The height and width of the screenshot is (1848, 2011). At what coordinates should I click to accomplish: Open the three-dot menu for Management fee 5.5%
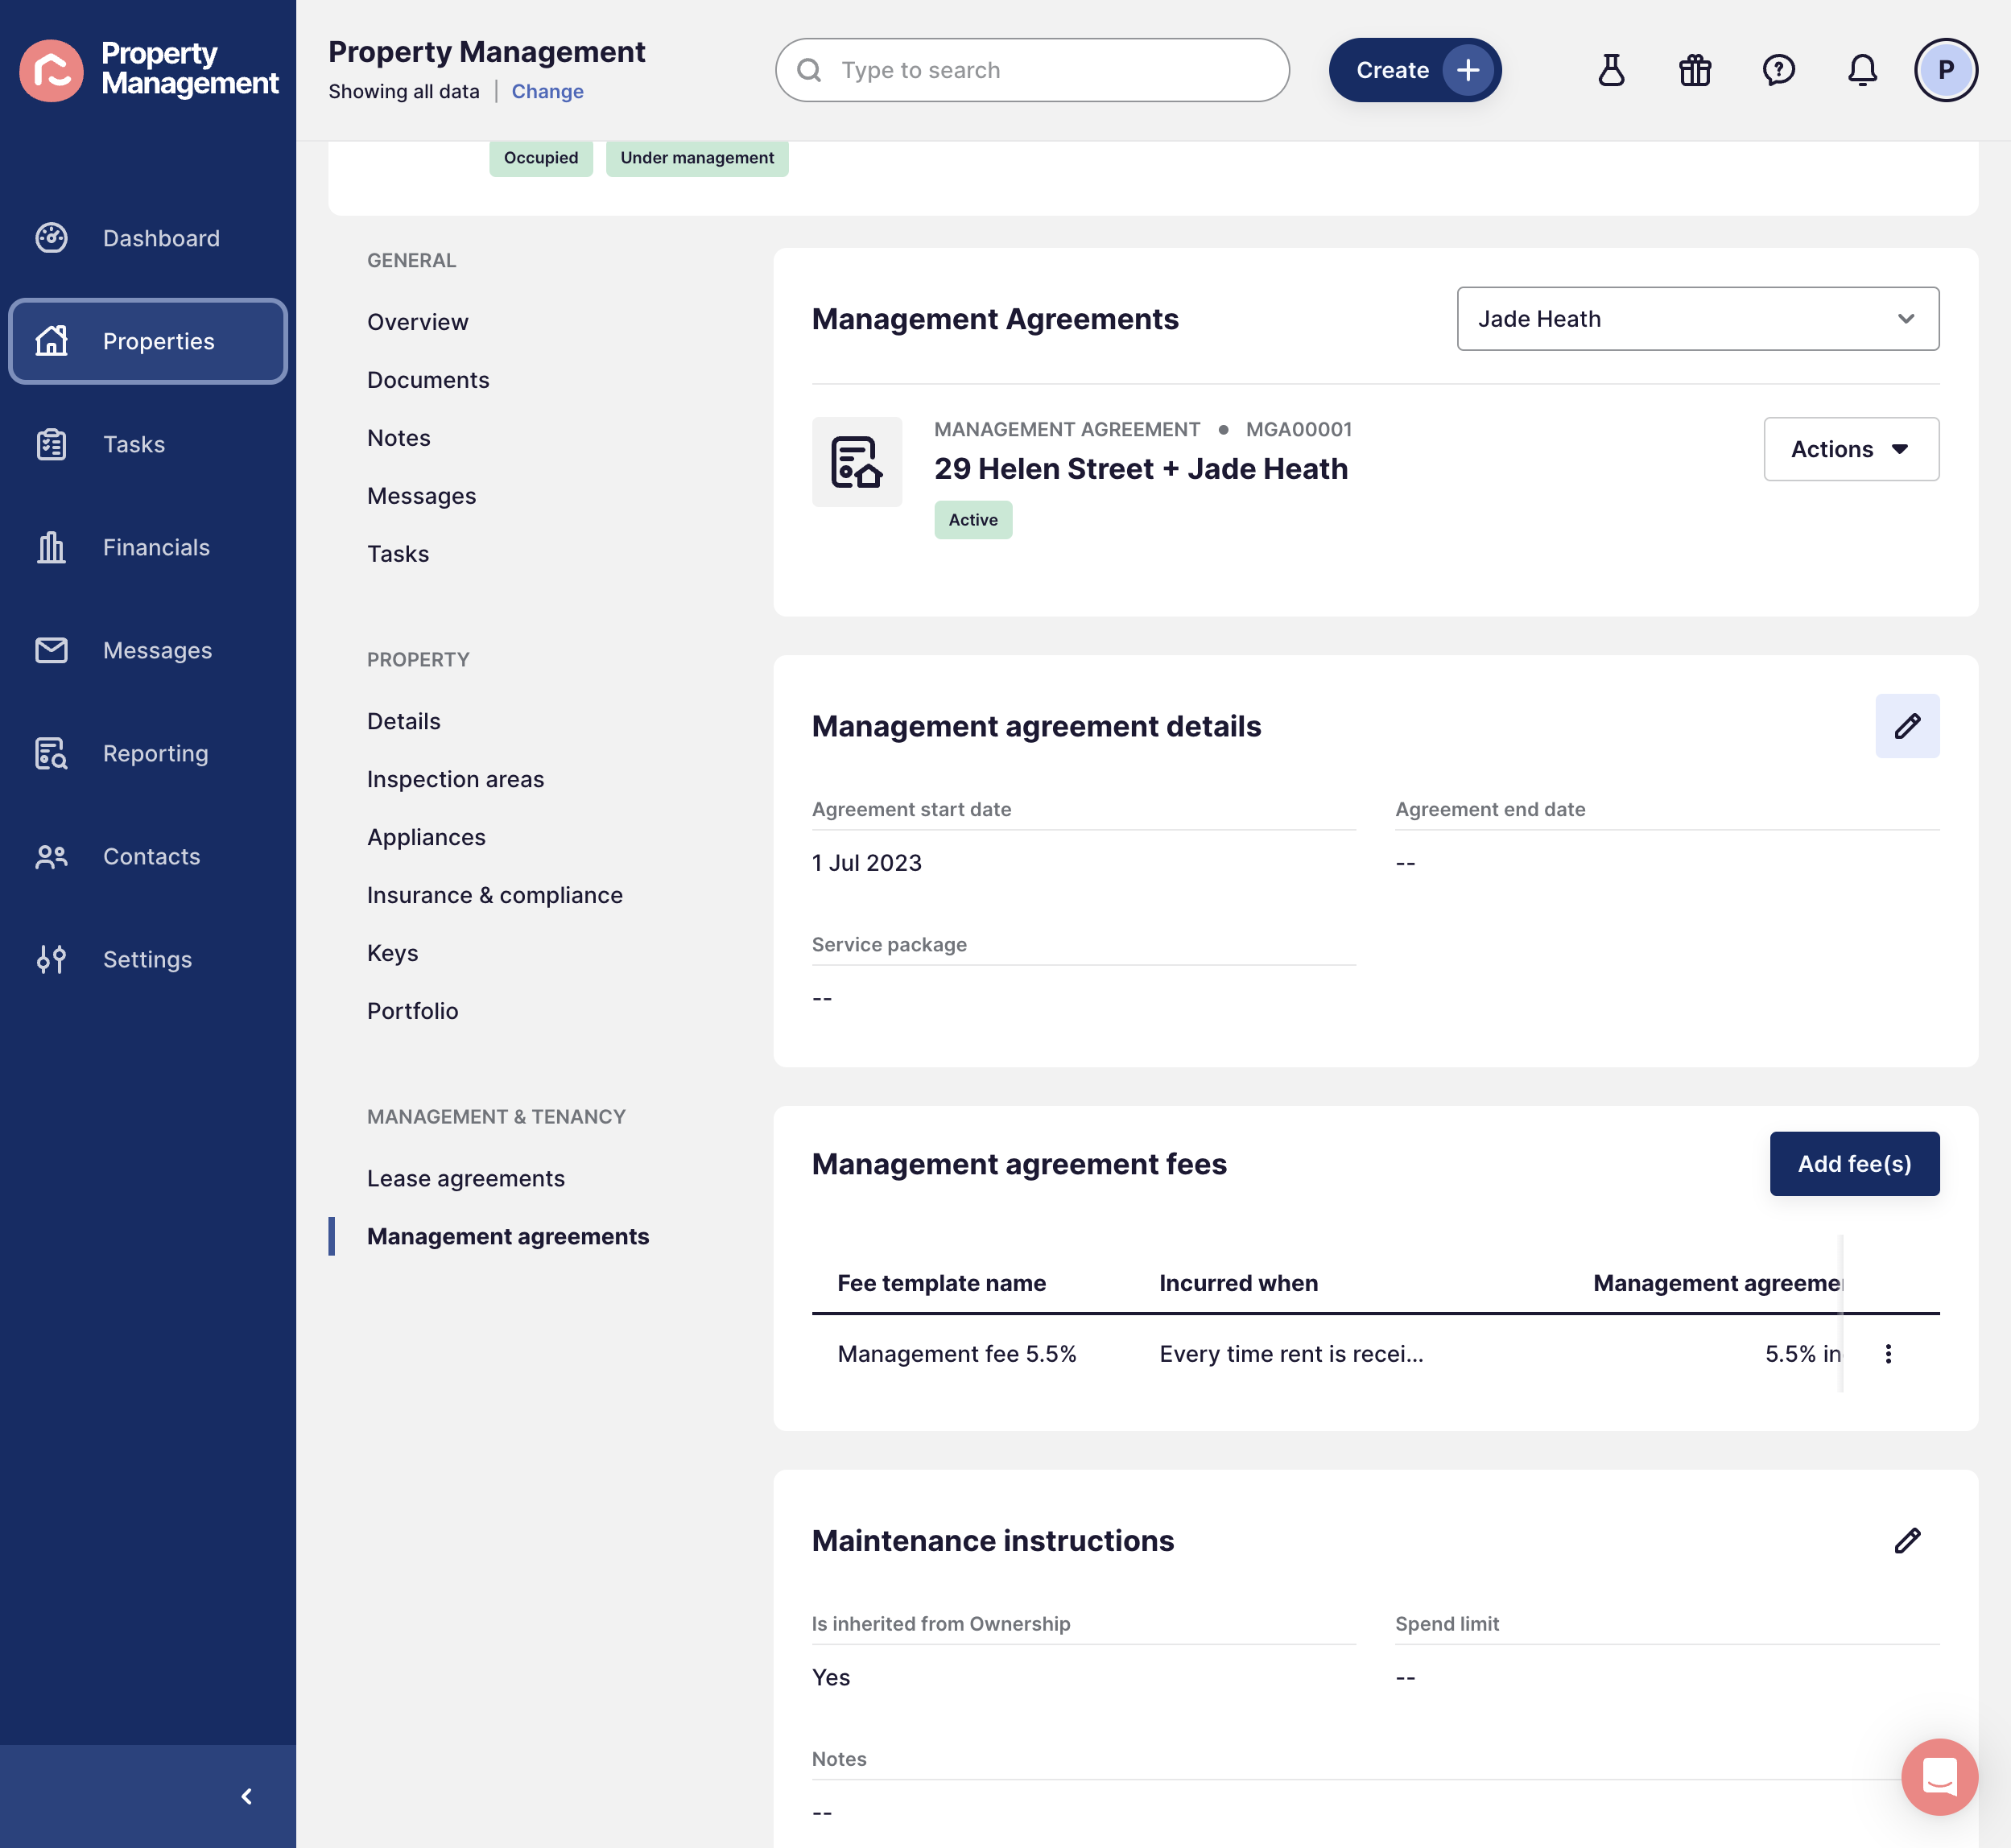point(1888,1354)
